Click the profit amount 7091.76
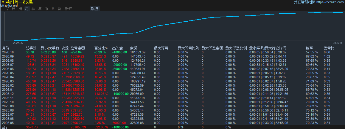This screenshot has height=129, width=345. click(x=77, y=110)
